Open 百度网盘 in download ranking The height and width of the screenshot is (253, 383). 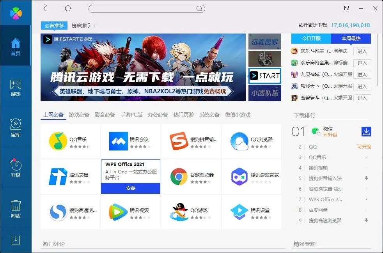tap(318, 210)
